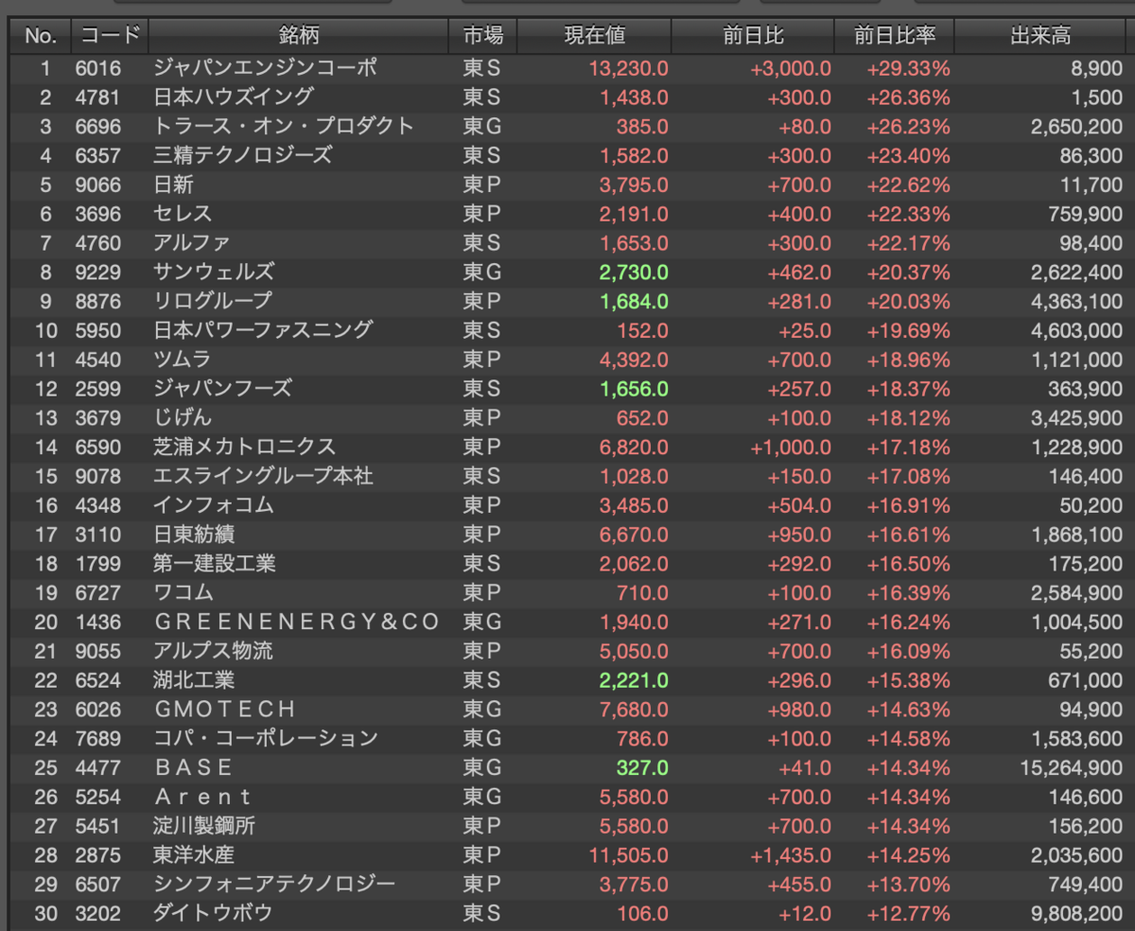
Task: Select じげん stock name
Action: pyautogui.click(x=183, y=418)
